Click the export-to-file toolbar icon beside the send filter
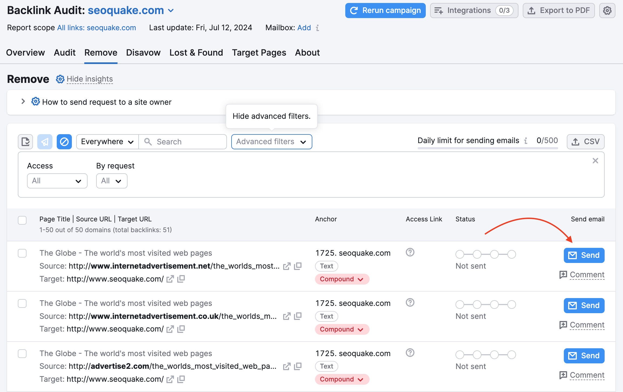623x392 pixels. (25, 142)
